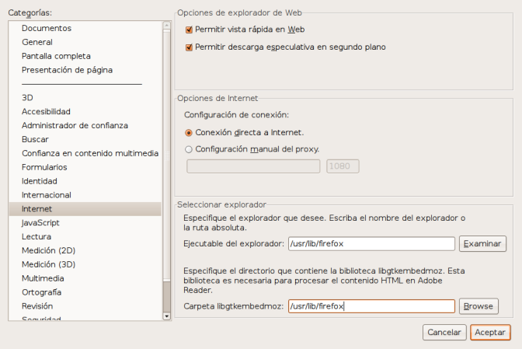Focus the 'Carpeta libgtkembedmoz' input field
Viewport: 522px width, 349px height.
(x=371, y=306)
